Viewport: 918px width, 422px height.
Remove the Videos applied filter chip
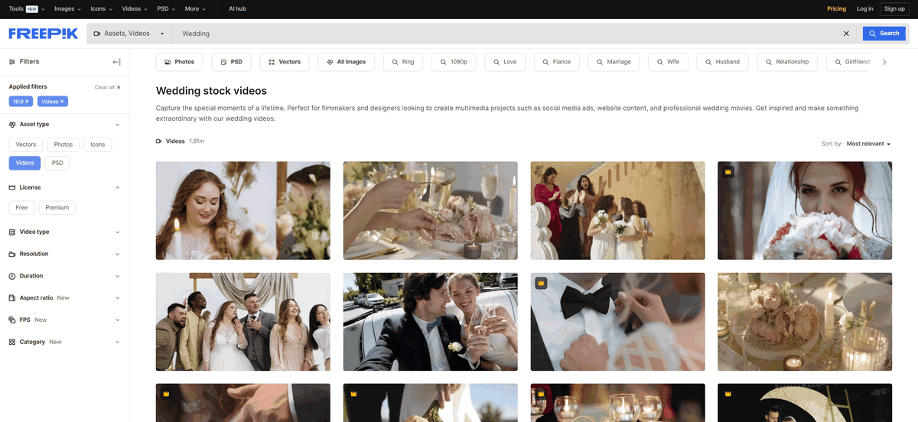pyautogui.click(x=63, y=101)
